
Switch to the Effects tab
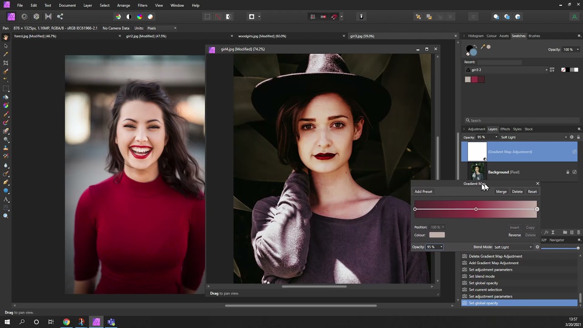tap(505, 129)
